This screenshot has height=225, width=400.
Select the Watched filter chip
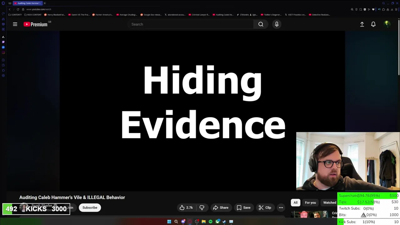(329, 202)
